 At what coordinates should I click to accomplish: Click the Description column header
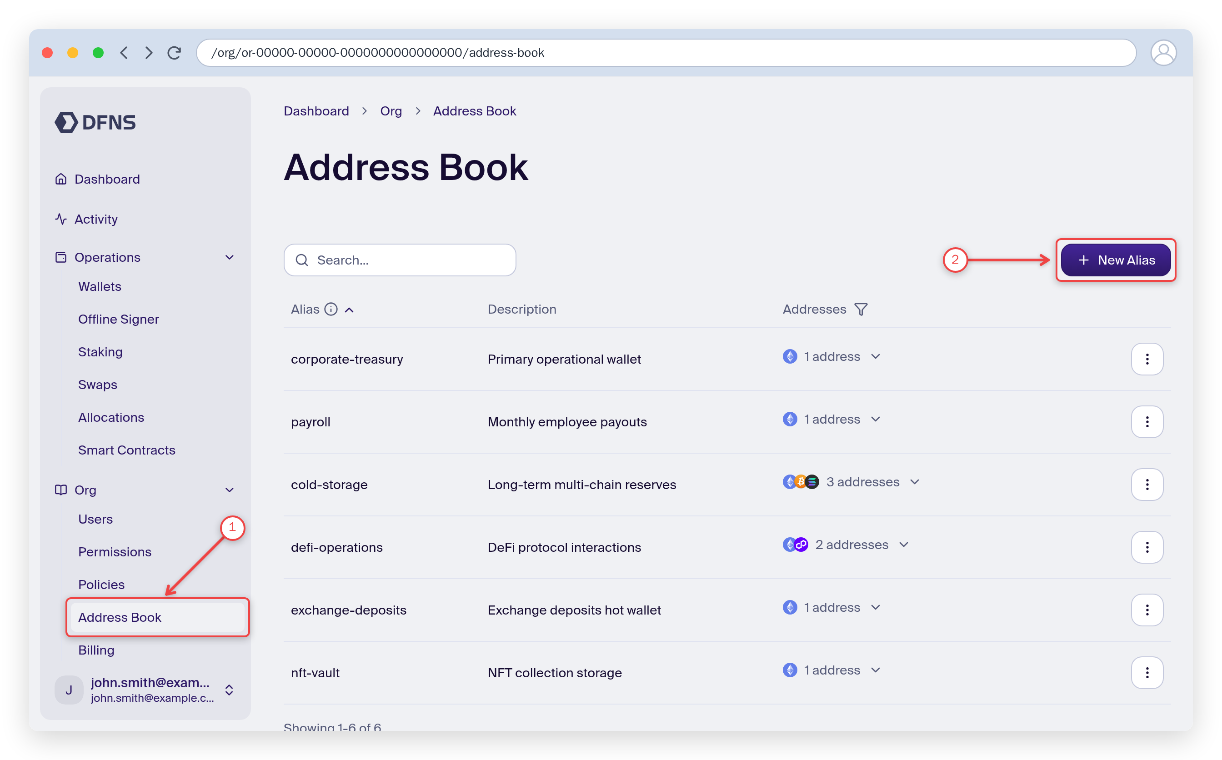click(x=522, y=309)
